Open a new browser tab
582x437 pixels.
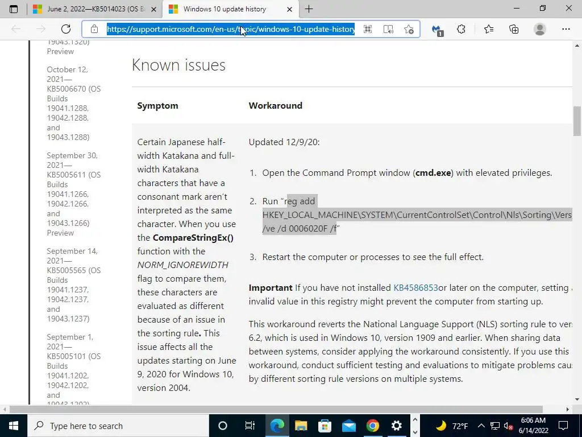coord(309,9)
